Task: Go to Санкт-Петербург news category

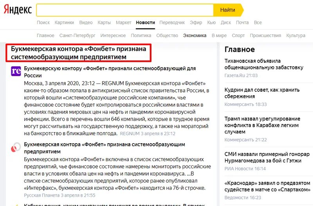Action: 77,36
